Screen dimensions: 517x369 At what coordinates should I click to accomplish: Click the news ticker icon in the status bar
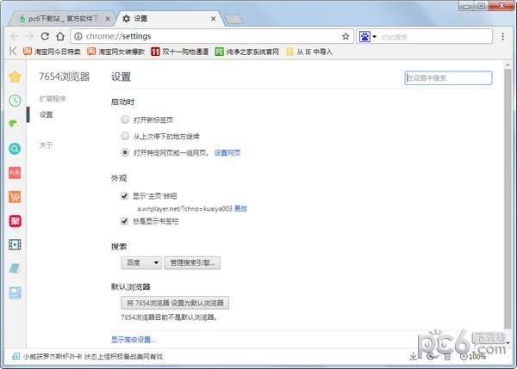[x=16, y=356]
